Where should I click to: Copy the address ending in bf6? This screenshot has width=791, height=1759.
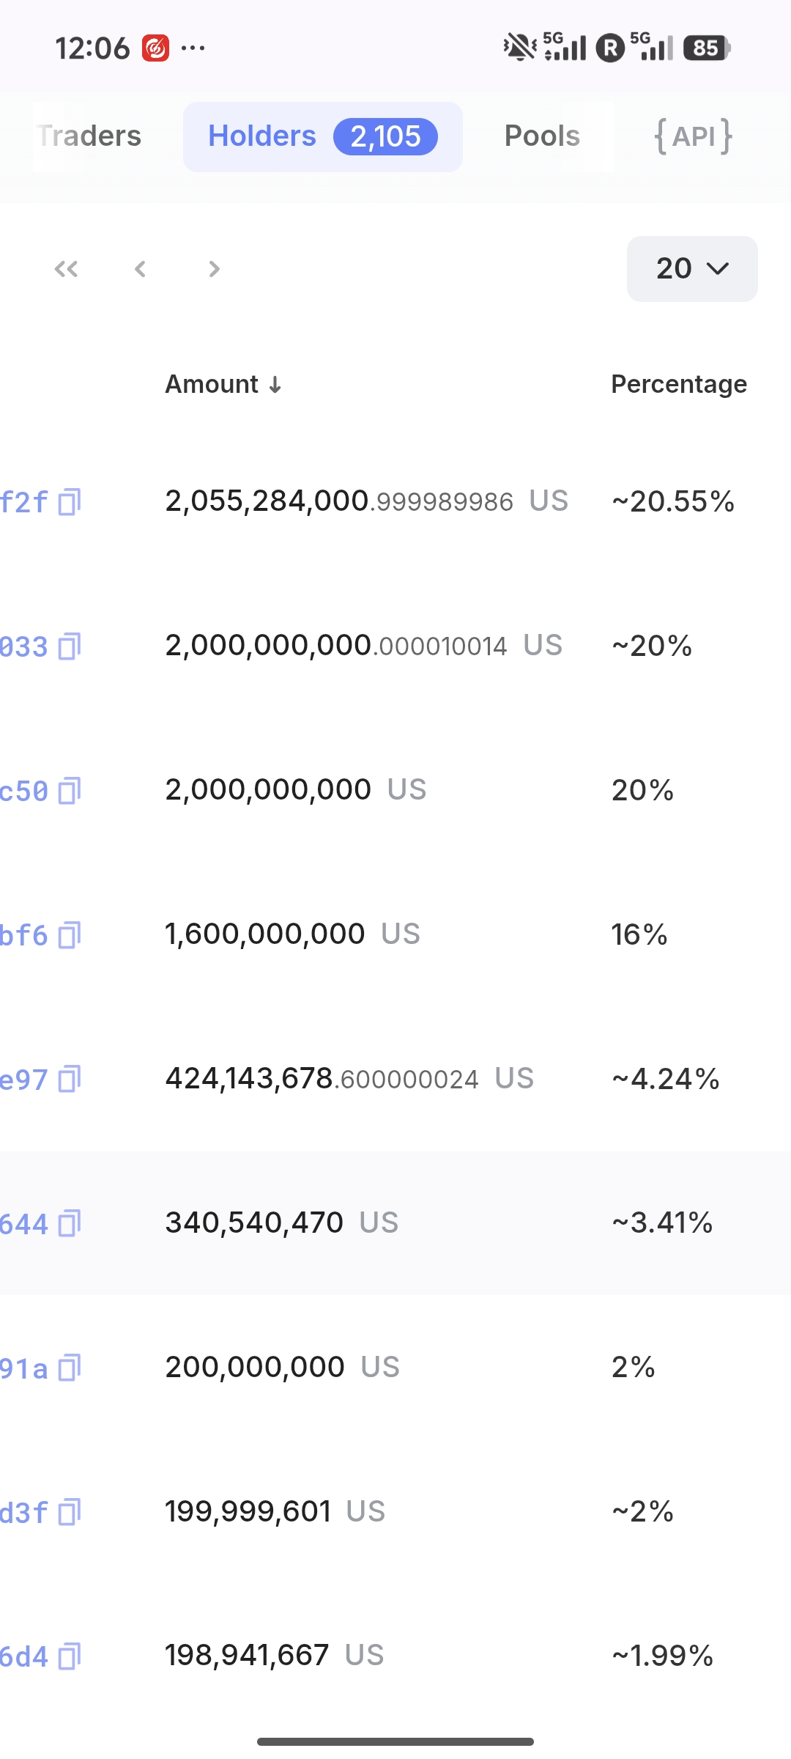point(70,935)
